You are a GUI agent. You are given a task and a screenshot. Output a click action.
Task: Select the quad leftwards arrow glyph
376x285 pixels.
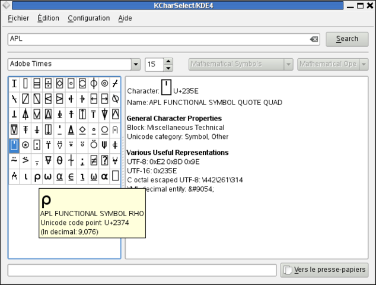(x=94, y=99)
